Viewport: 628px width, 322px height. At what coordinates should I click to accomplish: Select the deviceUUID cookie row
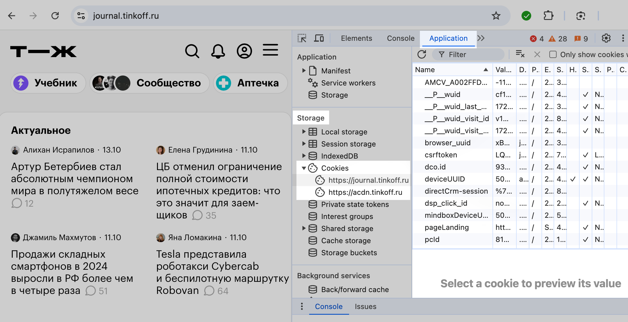pos(520,179)
